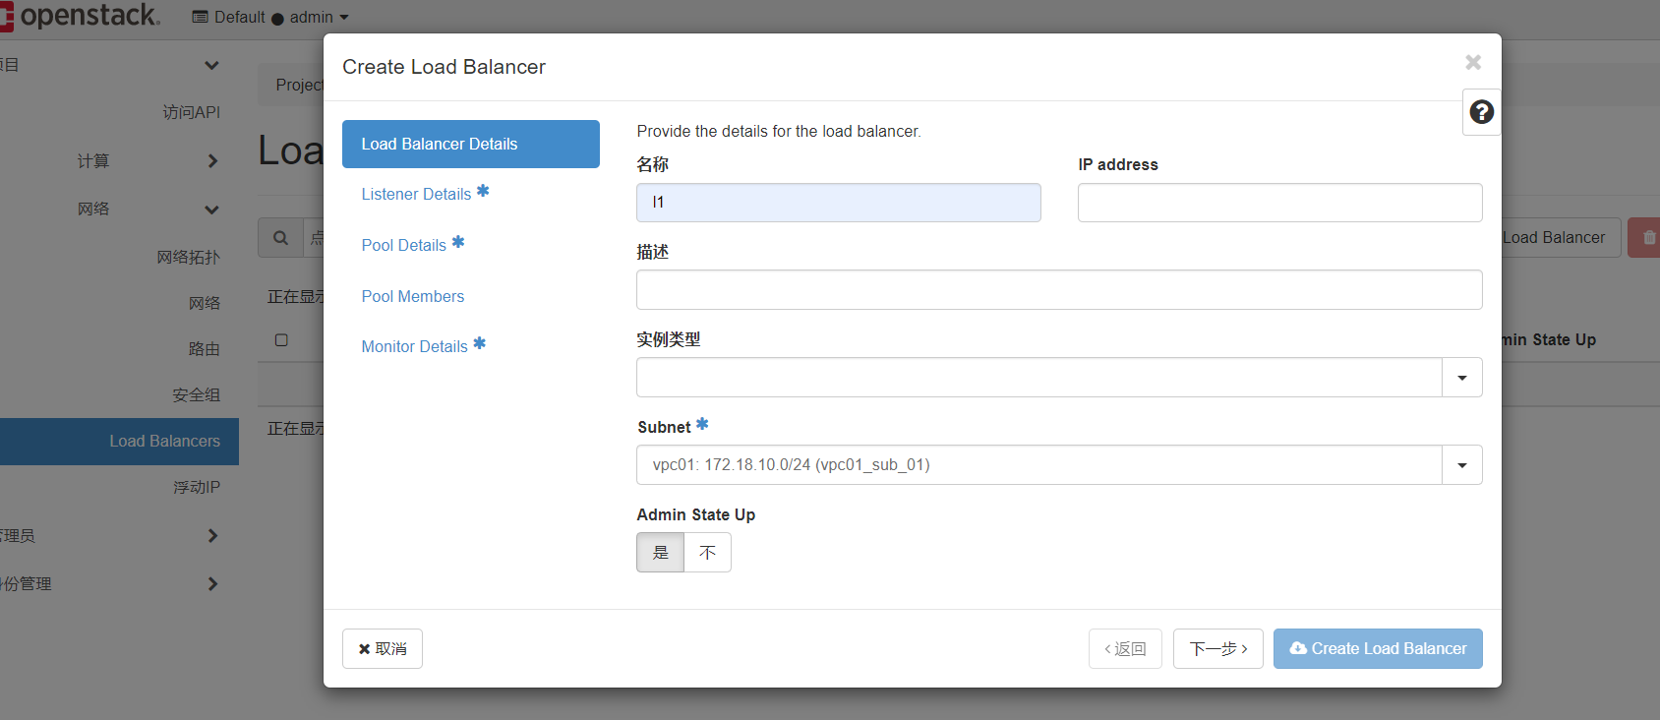The height and width of the screenshot is (720, 1660).
Task: Close the Create Load Balancer dialog
Action: [x=1472, y=62]
